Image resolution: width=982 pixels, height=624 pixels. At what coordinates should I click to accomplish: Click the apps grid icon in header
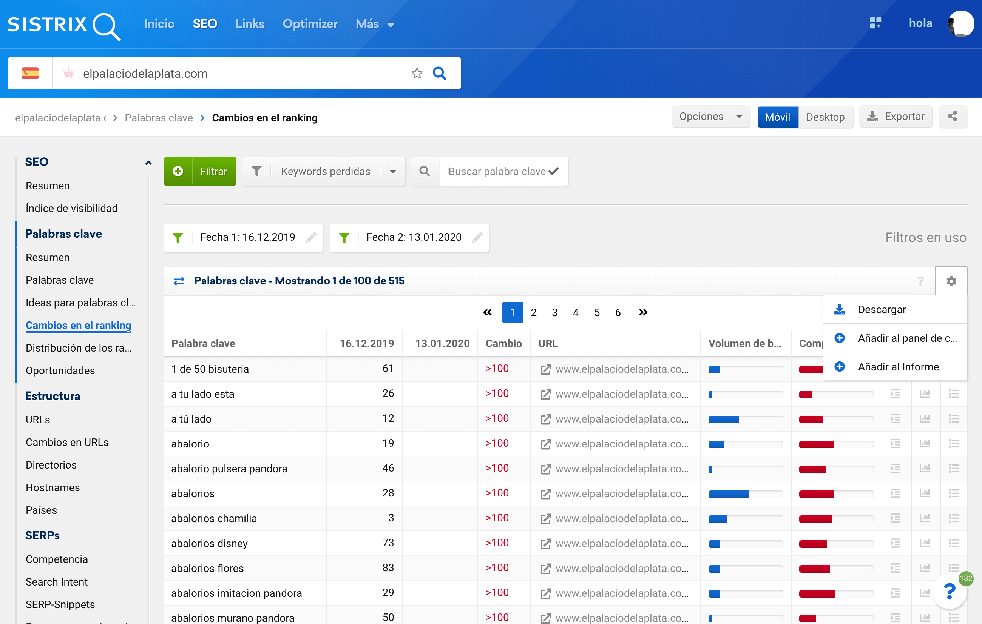pos(875,23)
